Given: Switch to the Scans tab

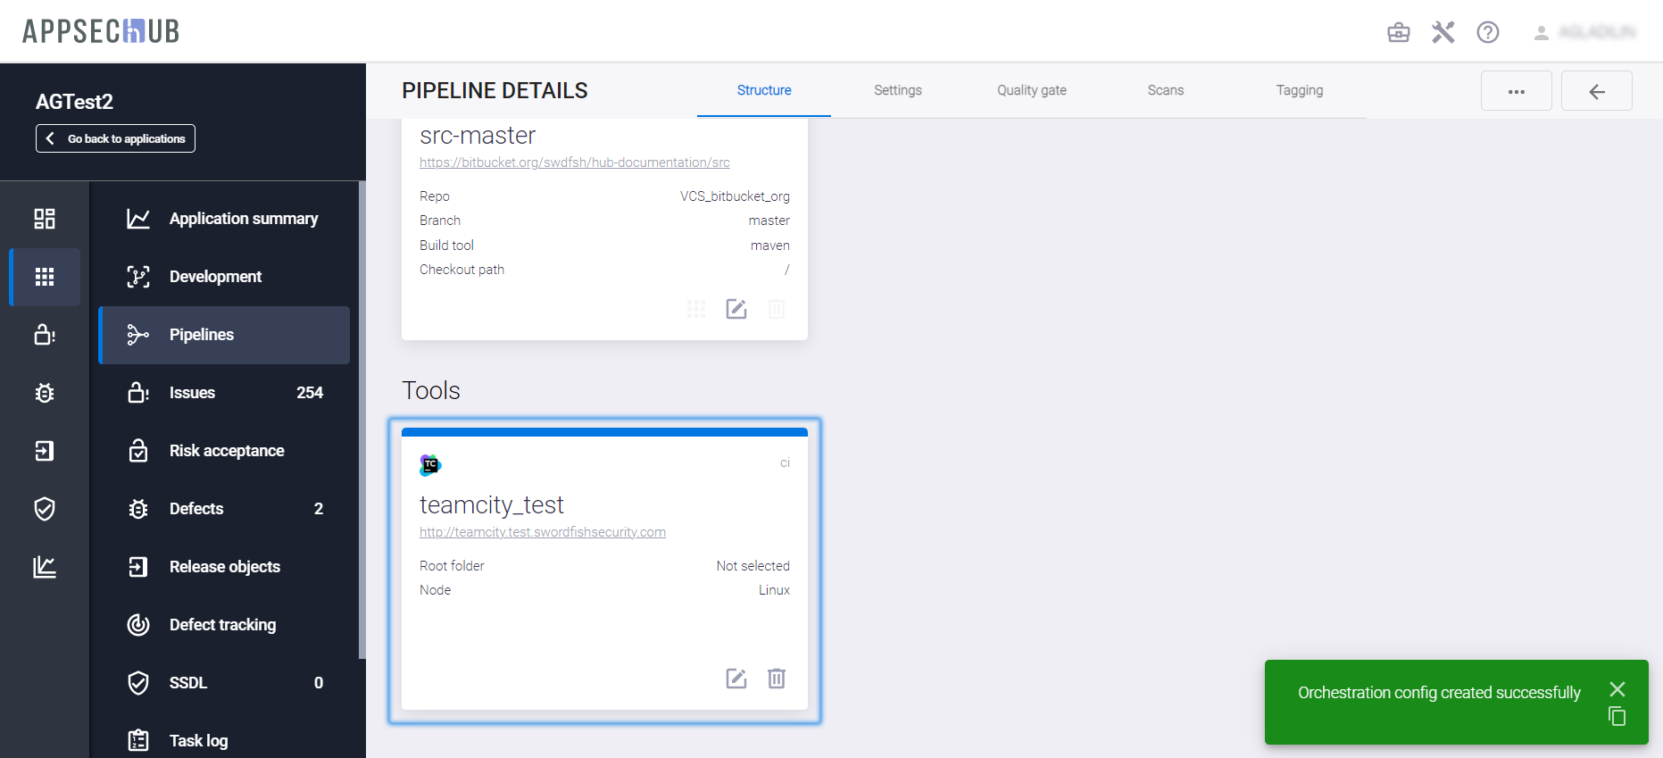Looking at the screenshot, I should tap(1165, 90).
